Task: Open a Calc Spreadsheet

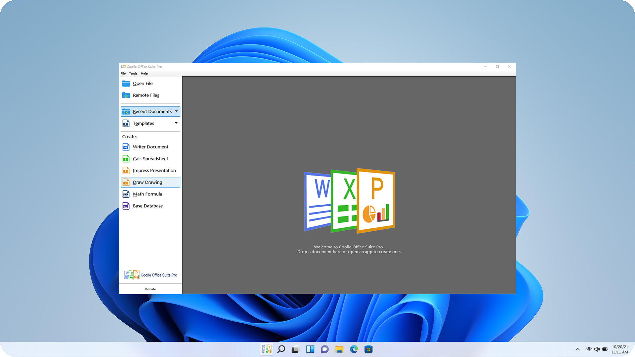Action: [150, 159]
